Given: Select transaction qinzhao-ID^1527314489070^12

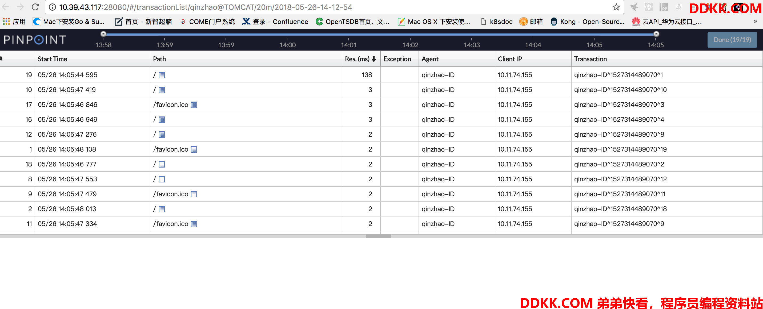Looking at the screenshot, I should tap(620, 179).
